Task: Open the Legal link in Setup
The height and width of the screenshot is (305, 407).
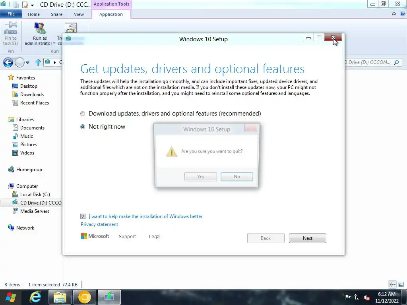Action: click(155, 237)
